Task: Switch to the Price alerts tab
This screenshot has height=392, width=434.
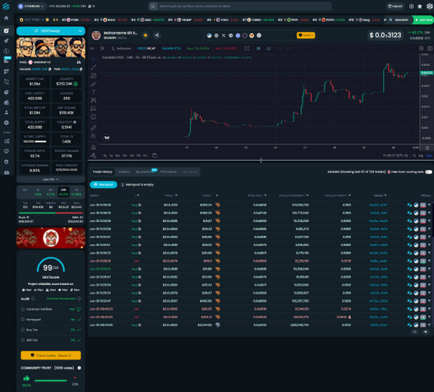Action: pyautogui.click(x=168, y=172)
